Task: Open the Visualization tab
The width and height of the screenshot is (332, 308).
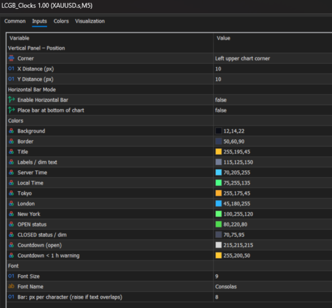Action: pos(90,21)
